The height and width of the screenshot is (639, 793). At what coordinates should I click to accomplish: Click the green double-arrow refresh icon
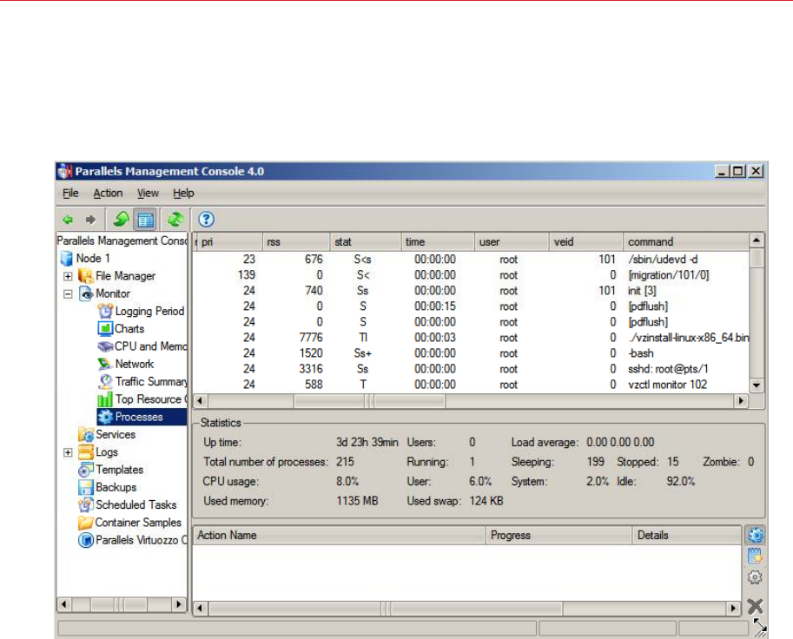click(175, 220)
